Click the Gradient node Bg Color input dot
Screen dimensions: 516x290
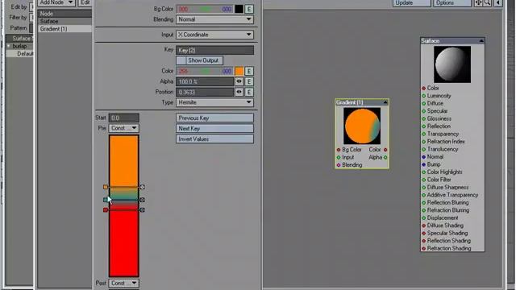[x=339, y=150]
